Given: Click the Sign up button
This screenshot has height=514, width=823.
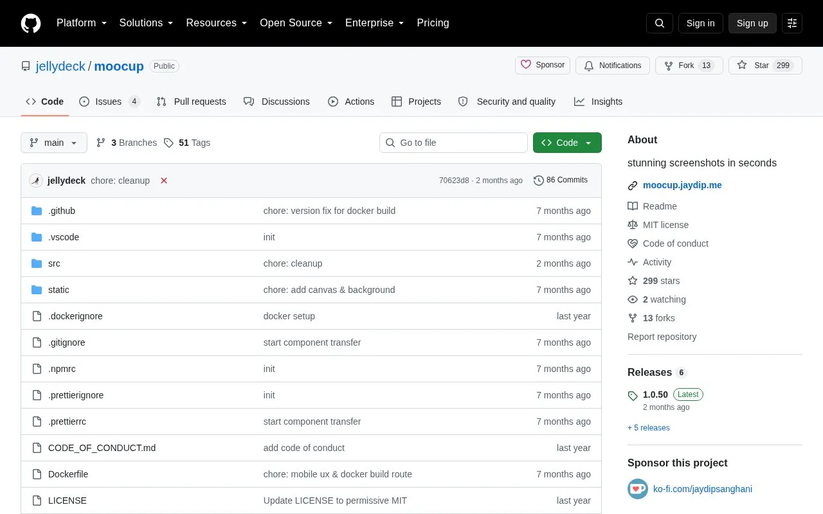Looking at the screenshot, I should (x=752, y=23).
